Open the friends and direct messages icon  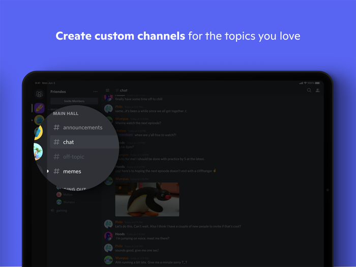click(39, 94)
